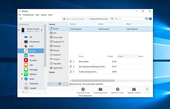Open File in the device sidebar

(31, 37)
